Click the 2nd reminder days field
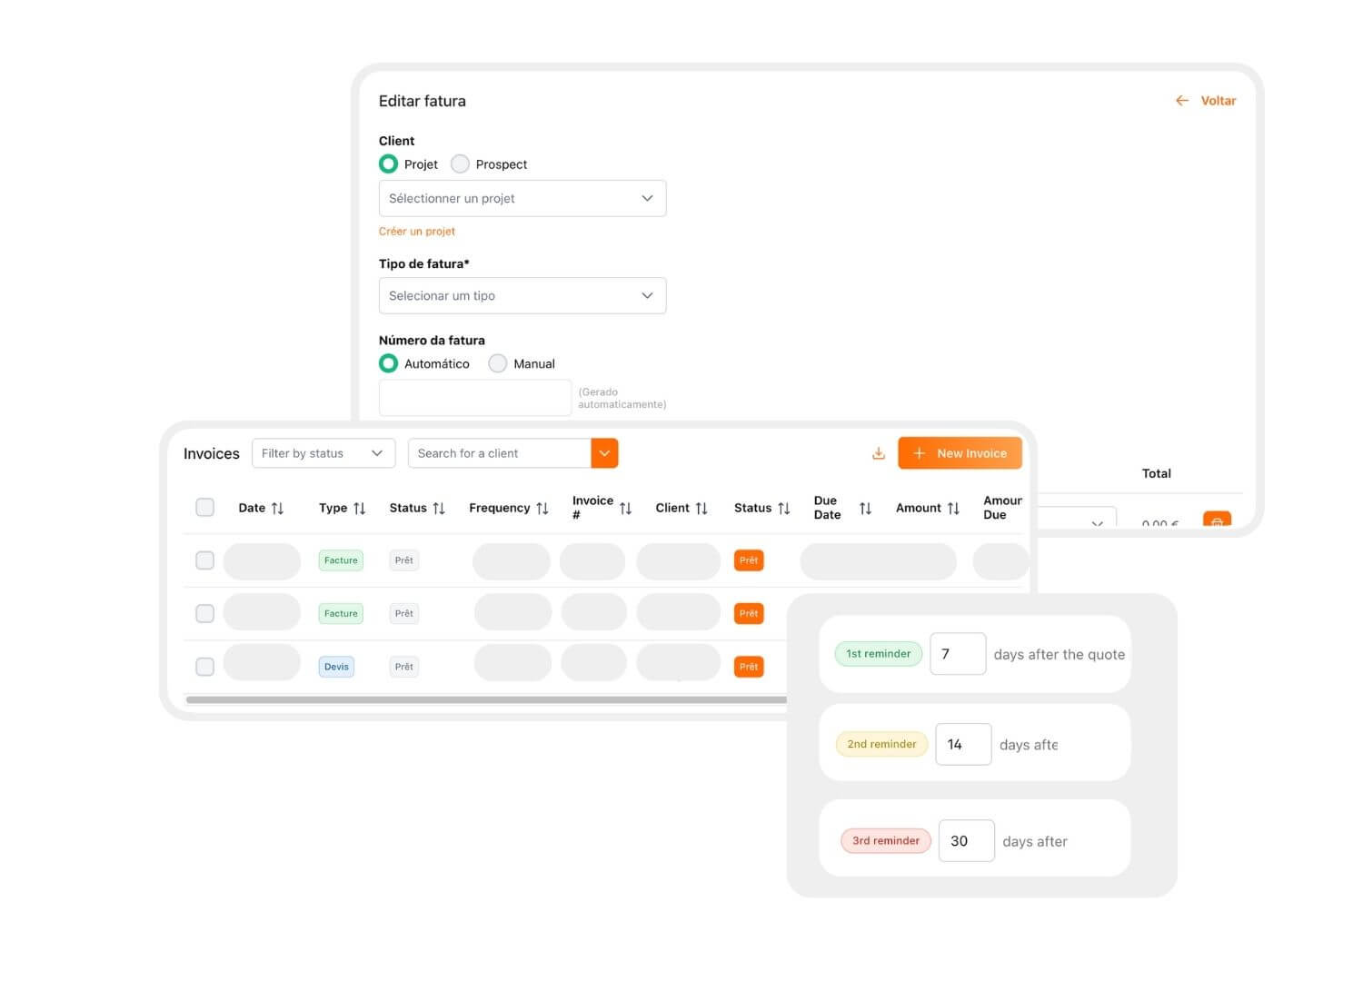 (x=963, y=744)
